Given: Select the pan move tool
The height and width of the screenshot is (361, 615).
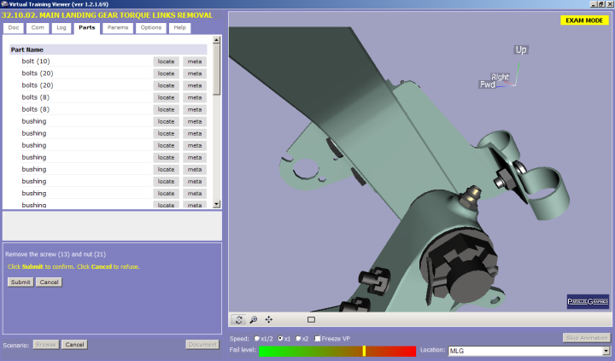Looking at the screenshot, I should tap(269, 319).
